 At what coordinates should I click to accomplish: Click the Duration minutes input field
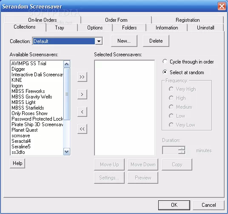pyautogui.click(x=170, y=150)
